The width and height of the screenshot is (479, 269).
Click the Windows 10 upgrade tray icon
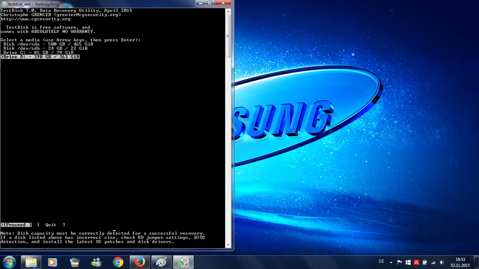pyautogui.click(x=408, y=262)
